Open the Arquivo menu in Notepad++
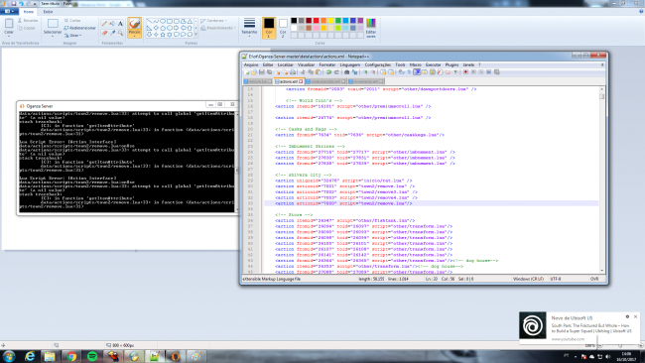 251,64
